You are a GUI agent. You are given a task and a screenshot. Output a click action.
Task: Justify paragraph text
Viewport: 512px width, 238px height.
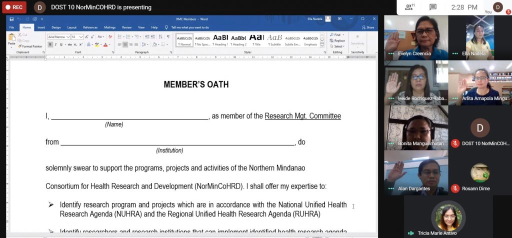(x=136, y=44)
